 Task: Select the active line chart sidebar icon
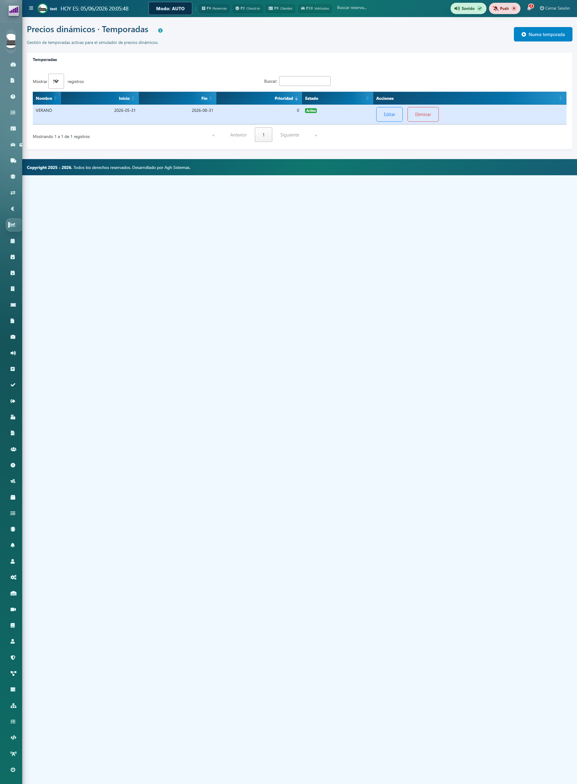point(13,225)
